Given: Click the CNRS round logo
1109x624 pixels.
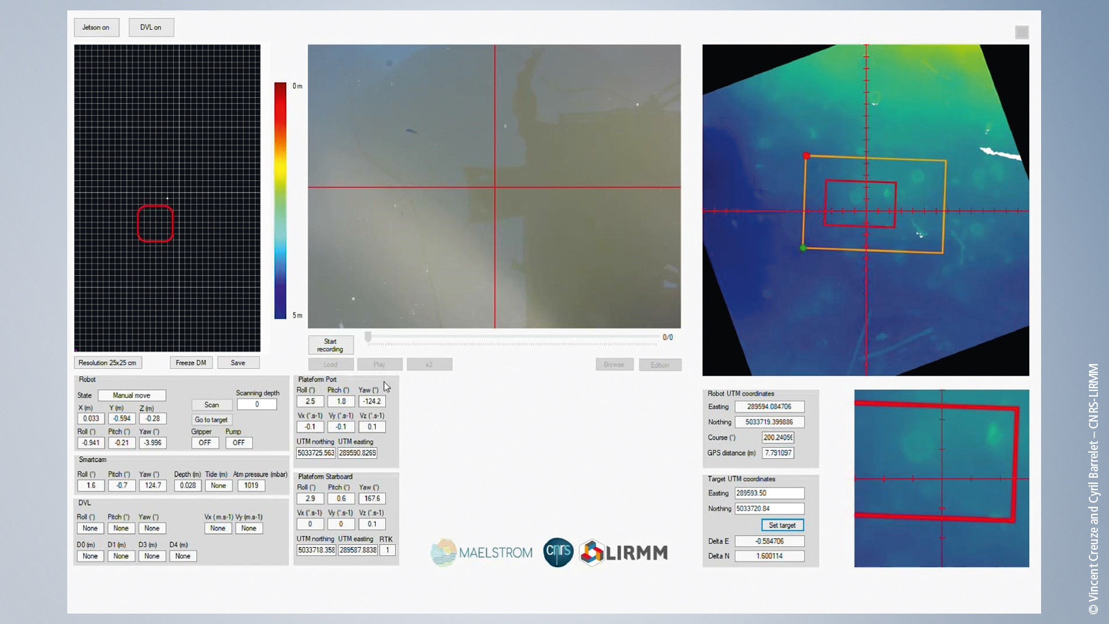Looking at the screenshot, I should coord(558,552).
